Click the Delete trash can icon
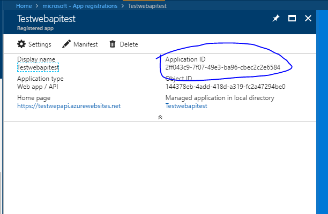 pyautogui.click(x=113, y=44)
